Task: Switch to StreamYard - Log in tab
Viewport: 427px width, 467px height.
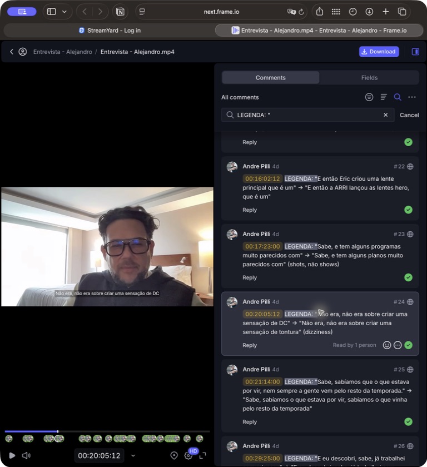Action: click(x=110, y=31)
